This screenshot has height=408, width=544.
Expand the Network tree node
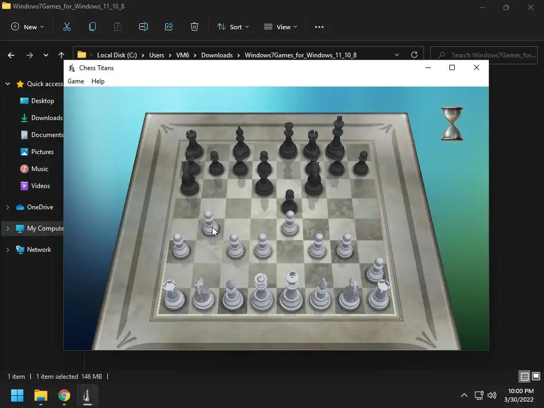7,250
